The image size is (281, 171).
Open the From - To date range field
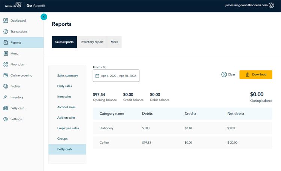pos(116,76)
